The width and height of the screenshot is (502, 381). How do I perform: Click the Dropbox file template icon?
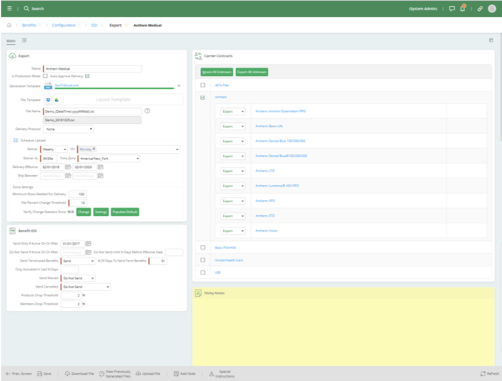pos(48,100)
